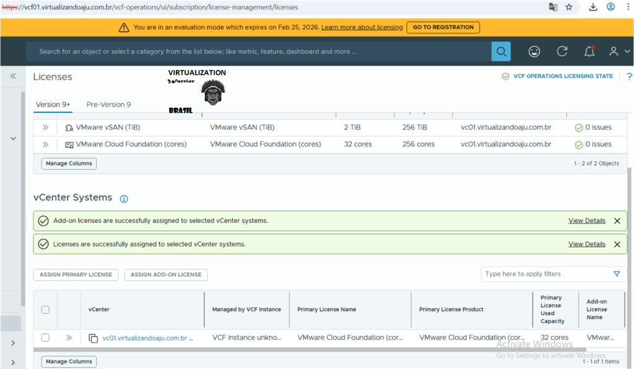The height and width of the screenshot is (369, 634).
Task: Expand the VMware vSAN (TiB) row
Action: tap(45, 128)
